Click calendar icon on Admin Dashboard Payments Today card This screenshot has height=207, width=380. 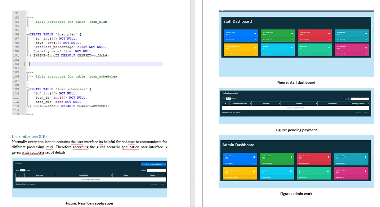click(x=254, y=157)
